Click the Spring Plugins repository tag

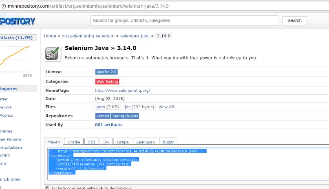click(x=125, y=116)
